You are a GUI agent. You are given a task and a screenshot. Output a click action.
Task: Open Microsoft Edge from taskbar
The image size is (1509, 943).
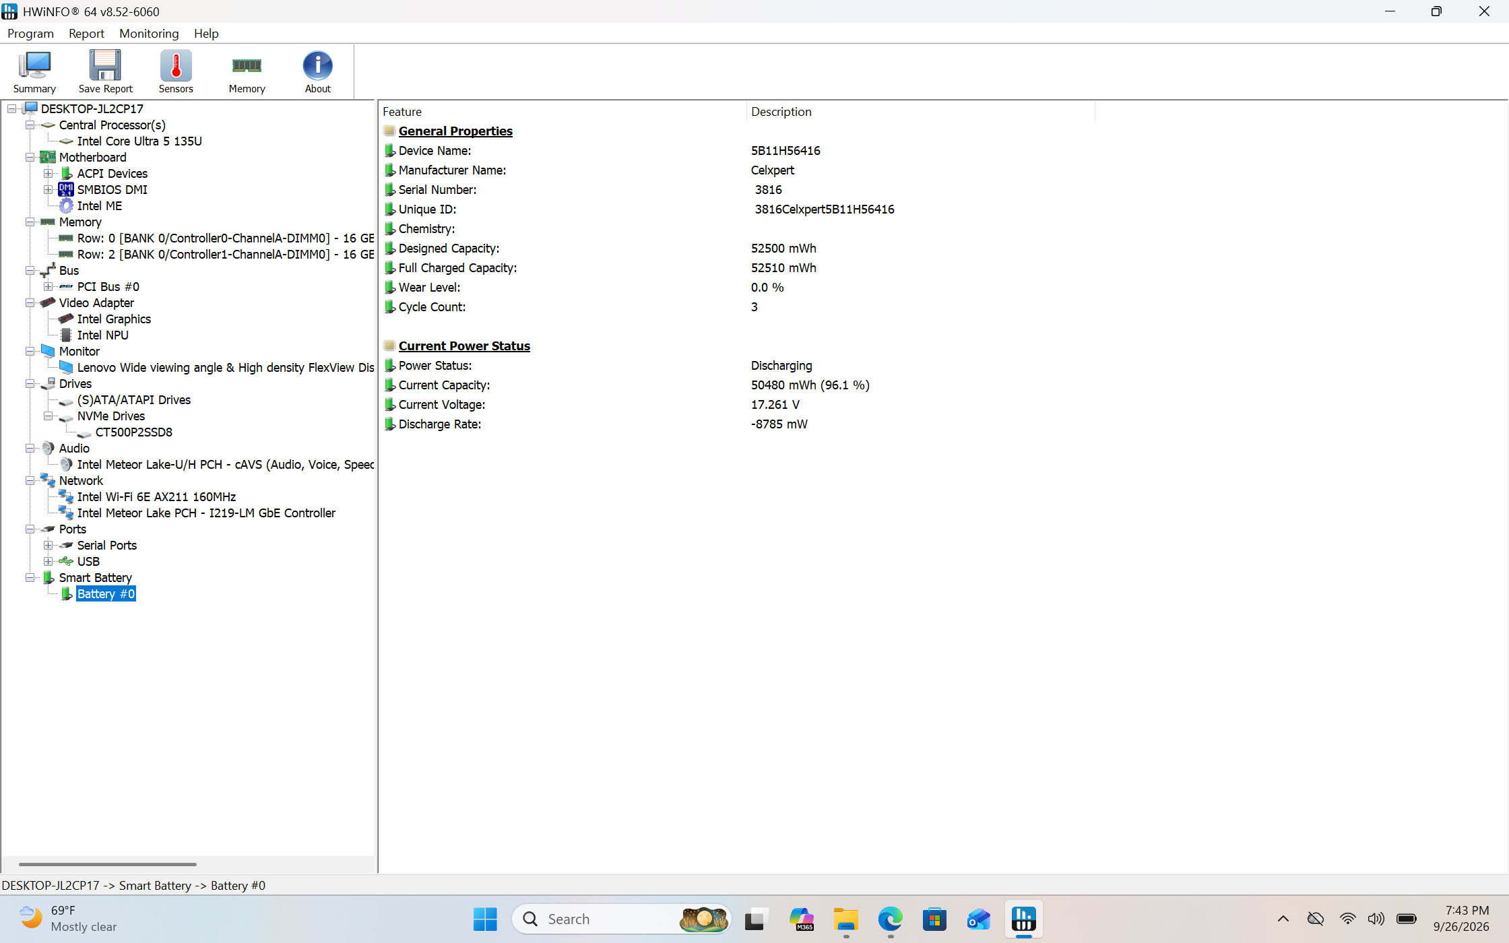(890, 919)
